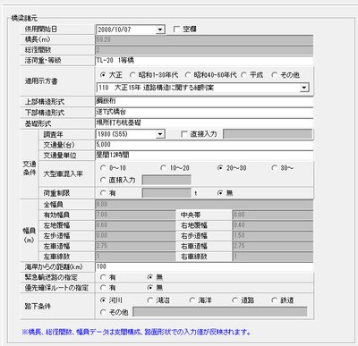Screen dimensions: 358x346
Task: Click the 交通量(台) input field
Action: (x=204, y=145)
